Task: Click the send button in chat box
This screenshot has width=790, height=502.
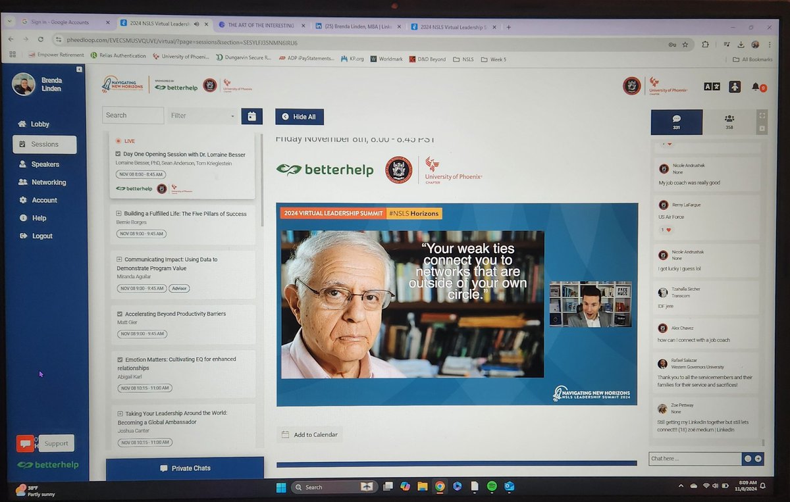Action: pyautogui.click(x=758, y=459)
